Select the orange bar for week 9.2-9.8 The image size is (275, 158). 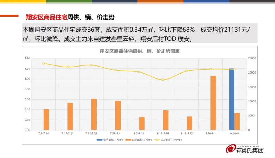[x=237, y=121]
